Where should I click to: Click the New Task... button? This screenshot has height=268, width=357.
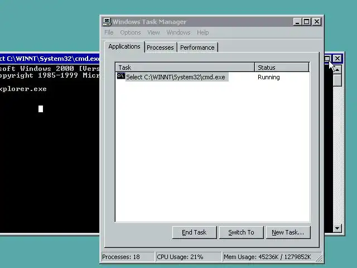288,232
